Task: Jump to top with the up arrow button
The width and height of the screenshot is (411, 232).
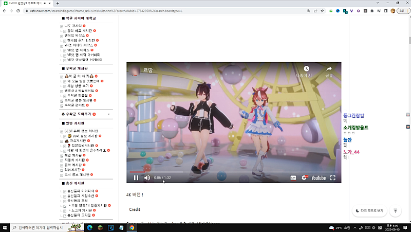Action: (395, 211)
